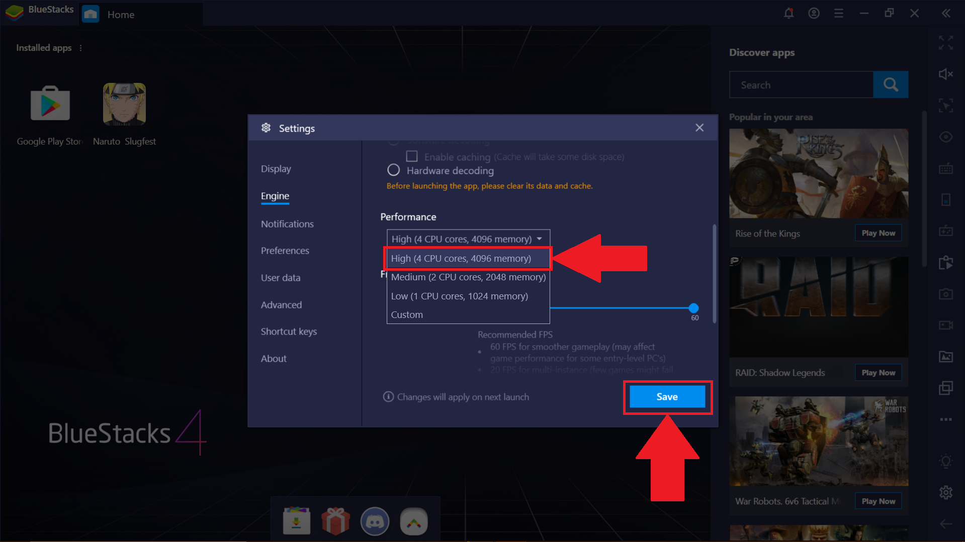Toggle the eye icon in sidebar
The width and height of the screenshot is (965, 542).
(x=946, y=137)
